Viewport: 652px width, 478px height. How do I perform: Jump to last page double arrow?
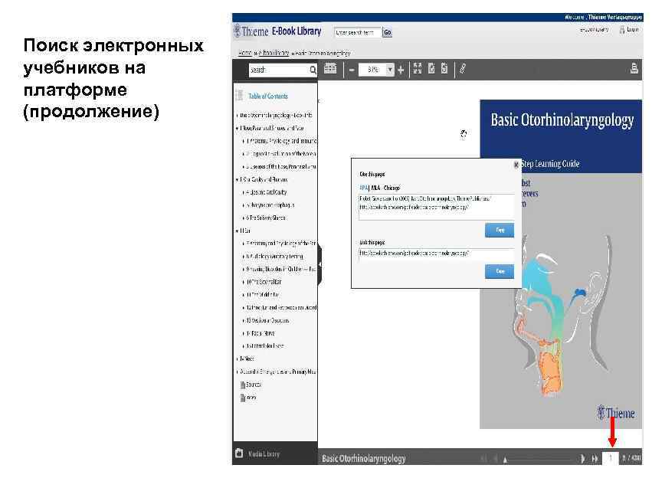[x=595, y=458]
